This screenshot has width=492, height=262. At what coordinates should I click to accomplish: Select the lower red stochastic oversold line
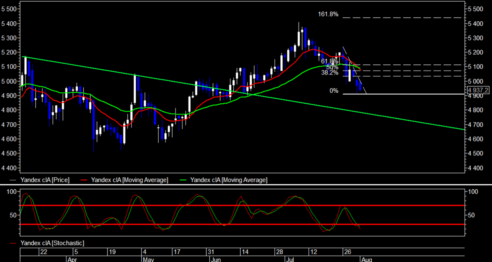point(243,224)
